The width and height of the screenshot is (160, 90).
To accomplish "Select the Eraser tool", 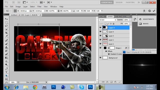I will [x=6, y=54].
